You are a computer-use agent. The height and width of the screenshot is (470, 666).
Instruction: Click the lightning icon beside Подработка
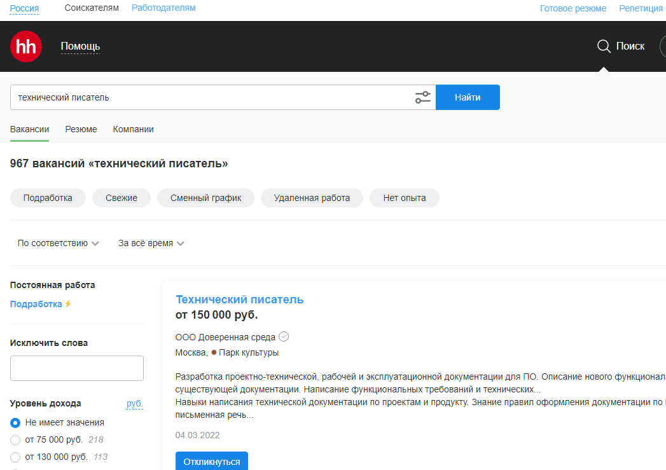point(68,304)
